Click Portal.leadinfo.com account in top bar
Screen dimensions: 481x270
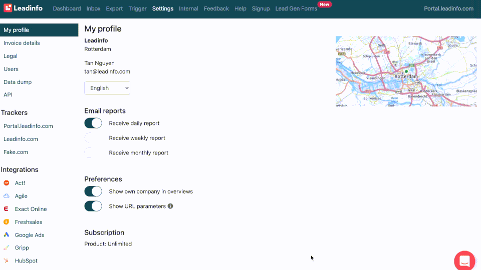tap(448, 8)
